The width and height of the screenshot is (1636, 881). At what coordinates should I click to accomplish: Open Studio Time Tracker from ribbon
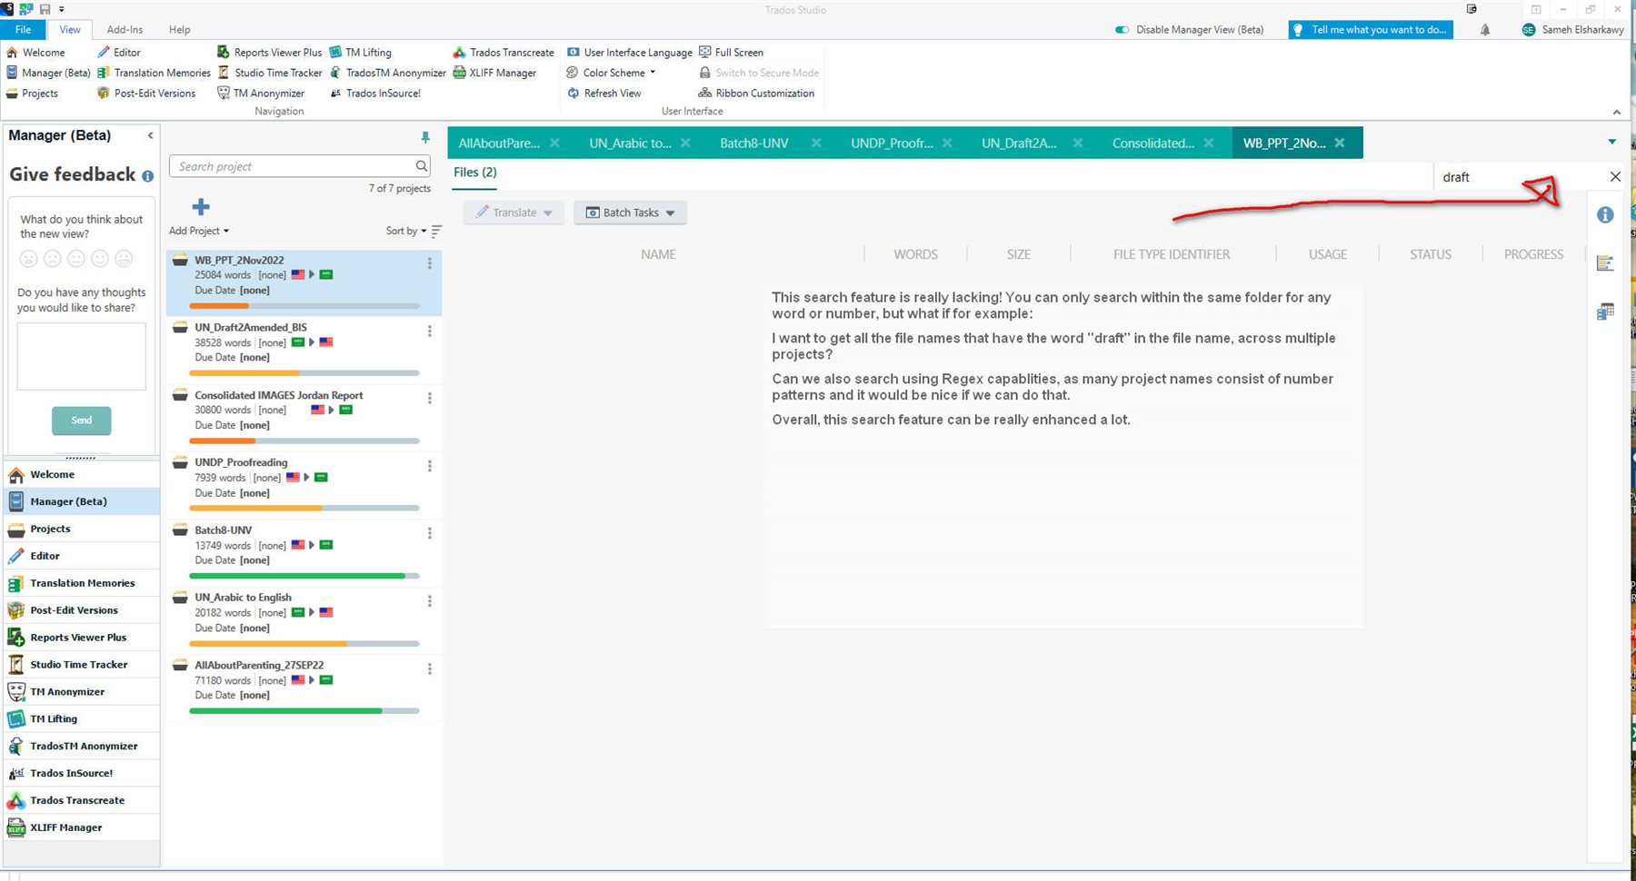click(270, 73)
